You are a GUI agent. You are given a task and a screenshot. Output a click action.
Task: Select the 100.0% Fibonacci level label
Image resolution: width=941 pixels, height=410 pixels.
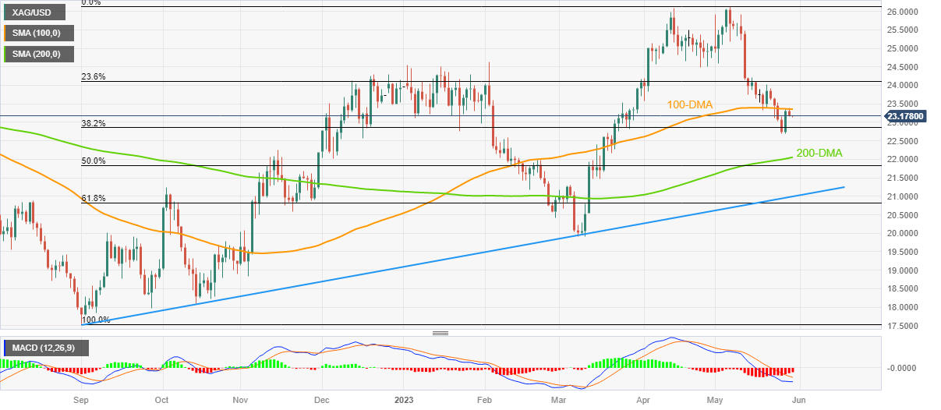pos(95,320)
